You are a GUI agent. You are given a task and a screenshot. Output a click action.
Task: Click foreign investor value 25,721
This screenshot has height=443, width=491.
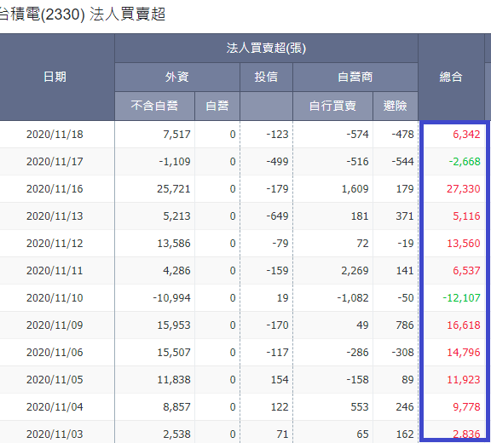click(x=174, y=189)
